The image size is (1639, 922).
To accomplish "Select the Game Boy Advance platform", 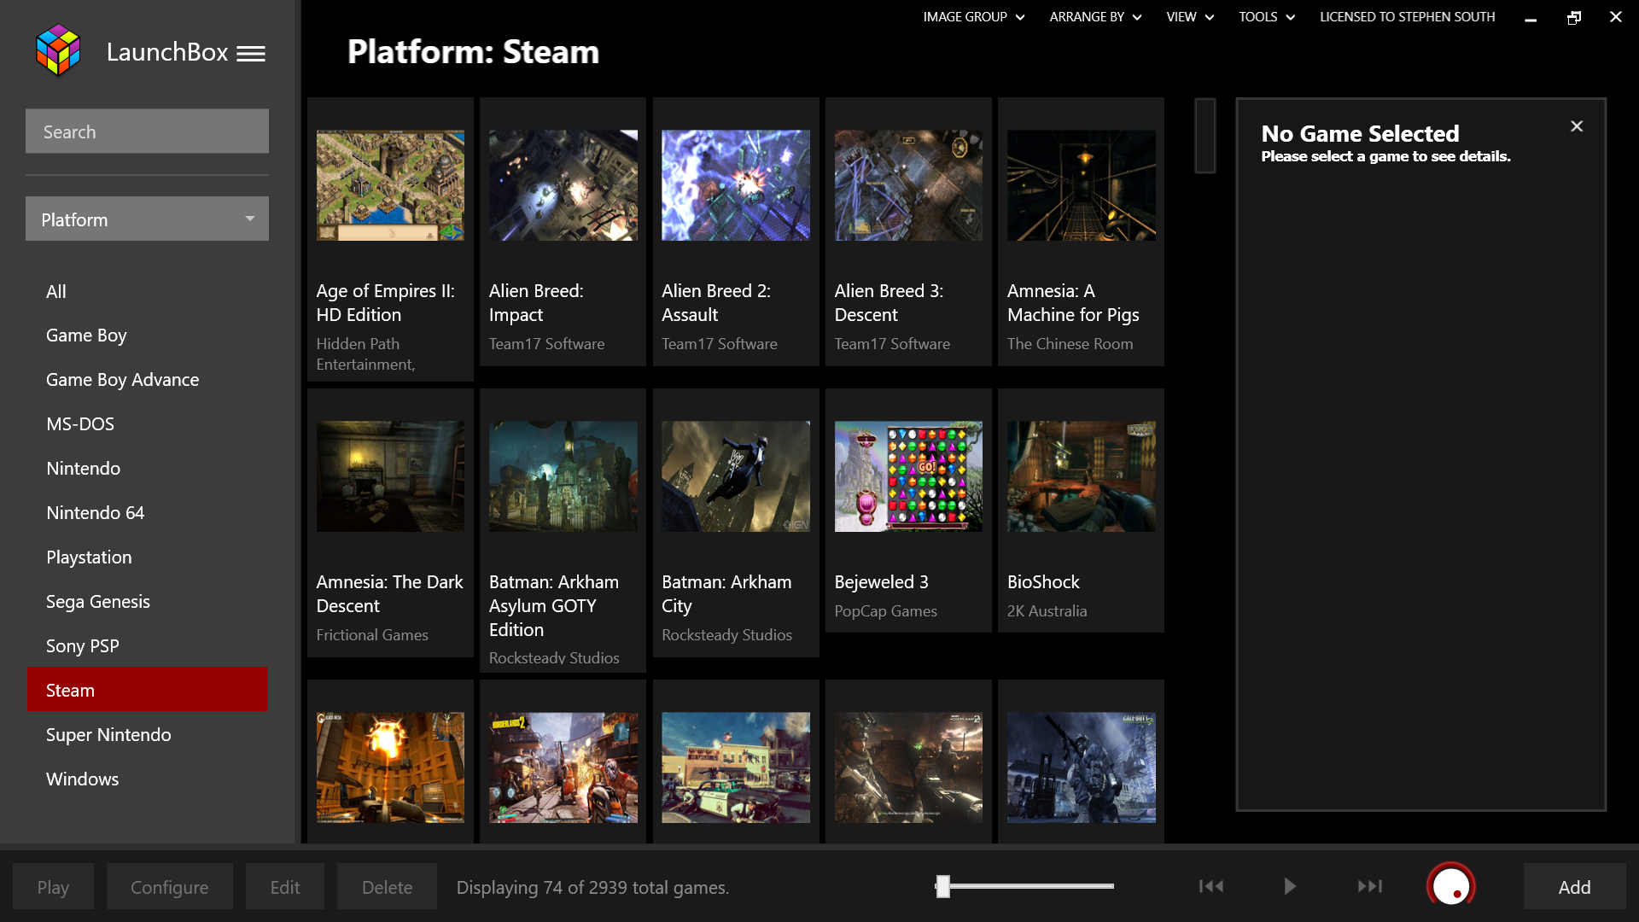I will pos(147,380).
